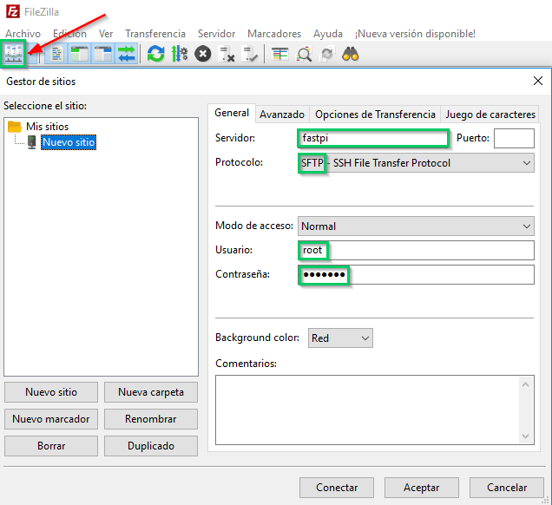Expand the Protocolo dropdown
Screen dimensions: 552x505
point(527,162)
